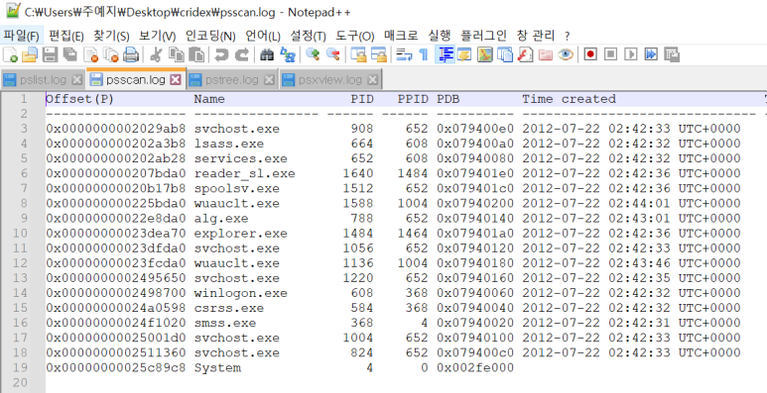This screenshot has width=767, height=393.
Task: Open the 도구(O) menu
Action: point(354,36)
